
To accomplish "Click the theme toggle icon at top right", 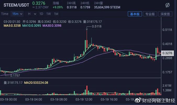I will [168, 5].
